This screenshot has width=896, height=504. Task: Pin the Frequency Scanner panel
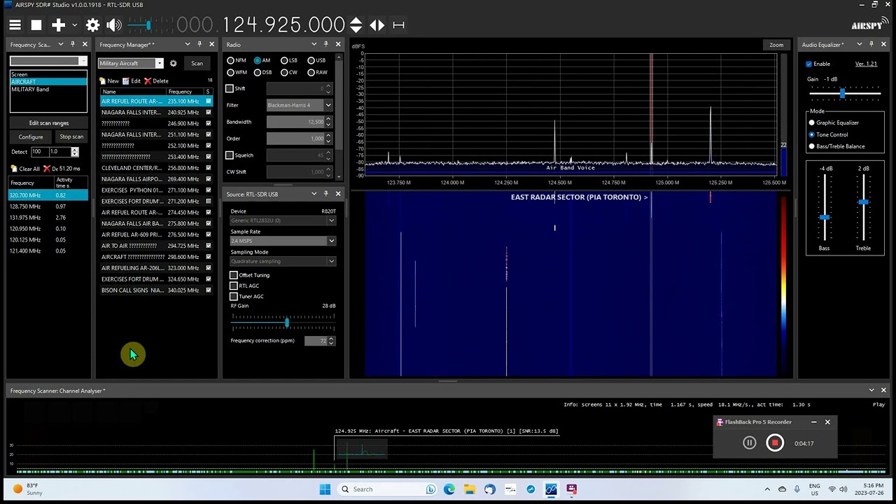(x=73, y=45)
